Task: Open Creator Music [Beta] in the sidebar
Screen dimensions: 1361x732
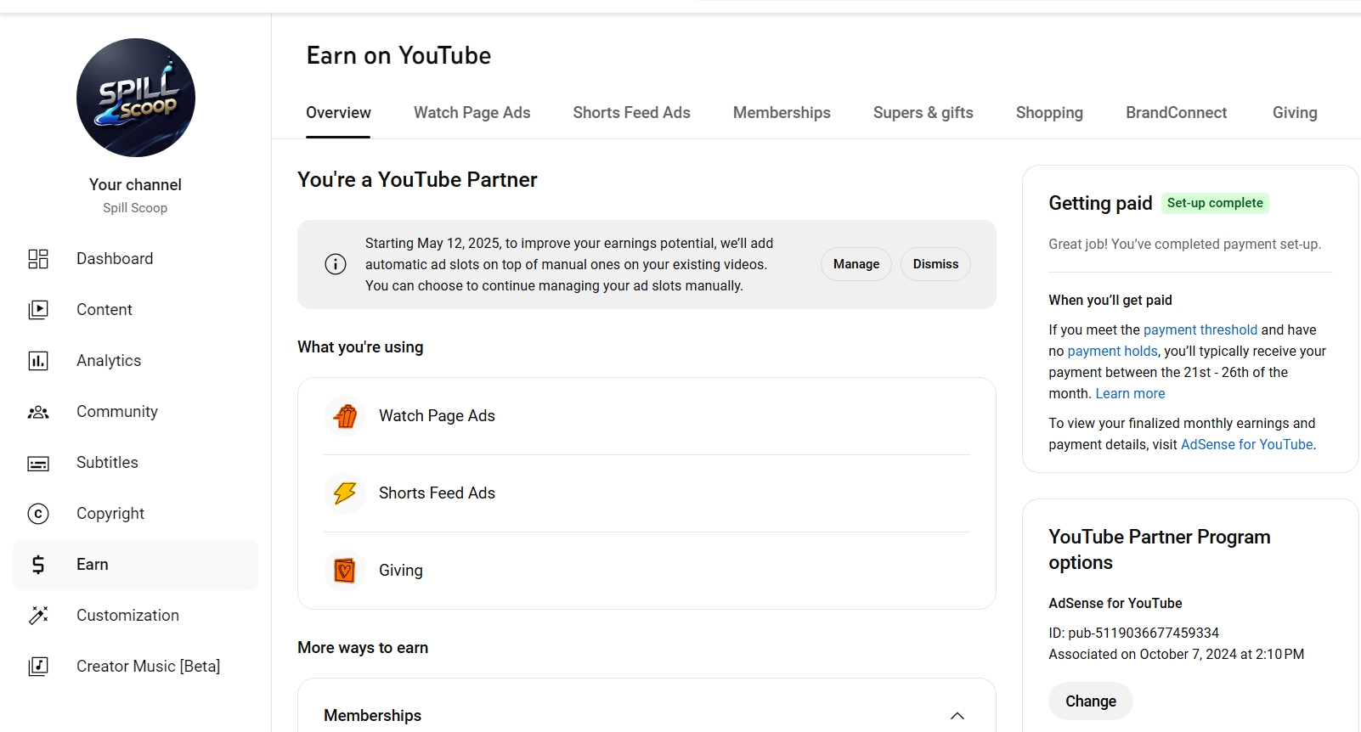Action: tap(135, 667)
